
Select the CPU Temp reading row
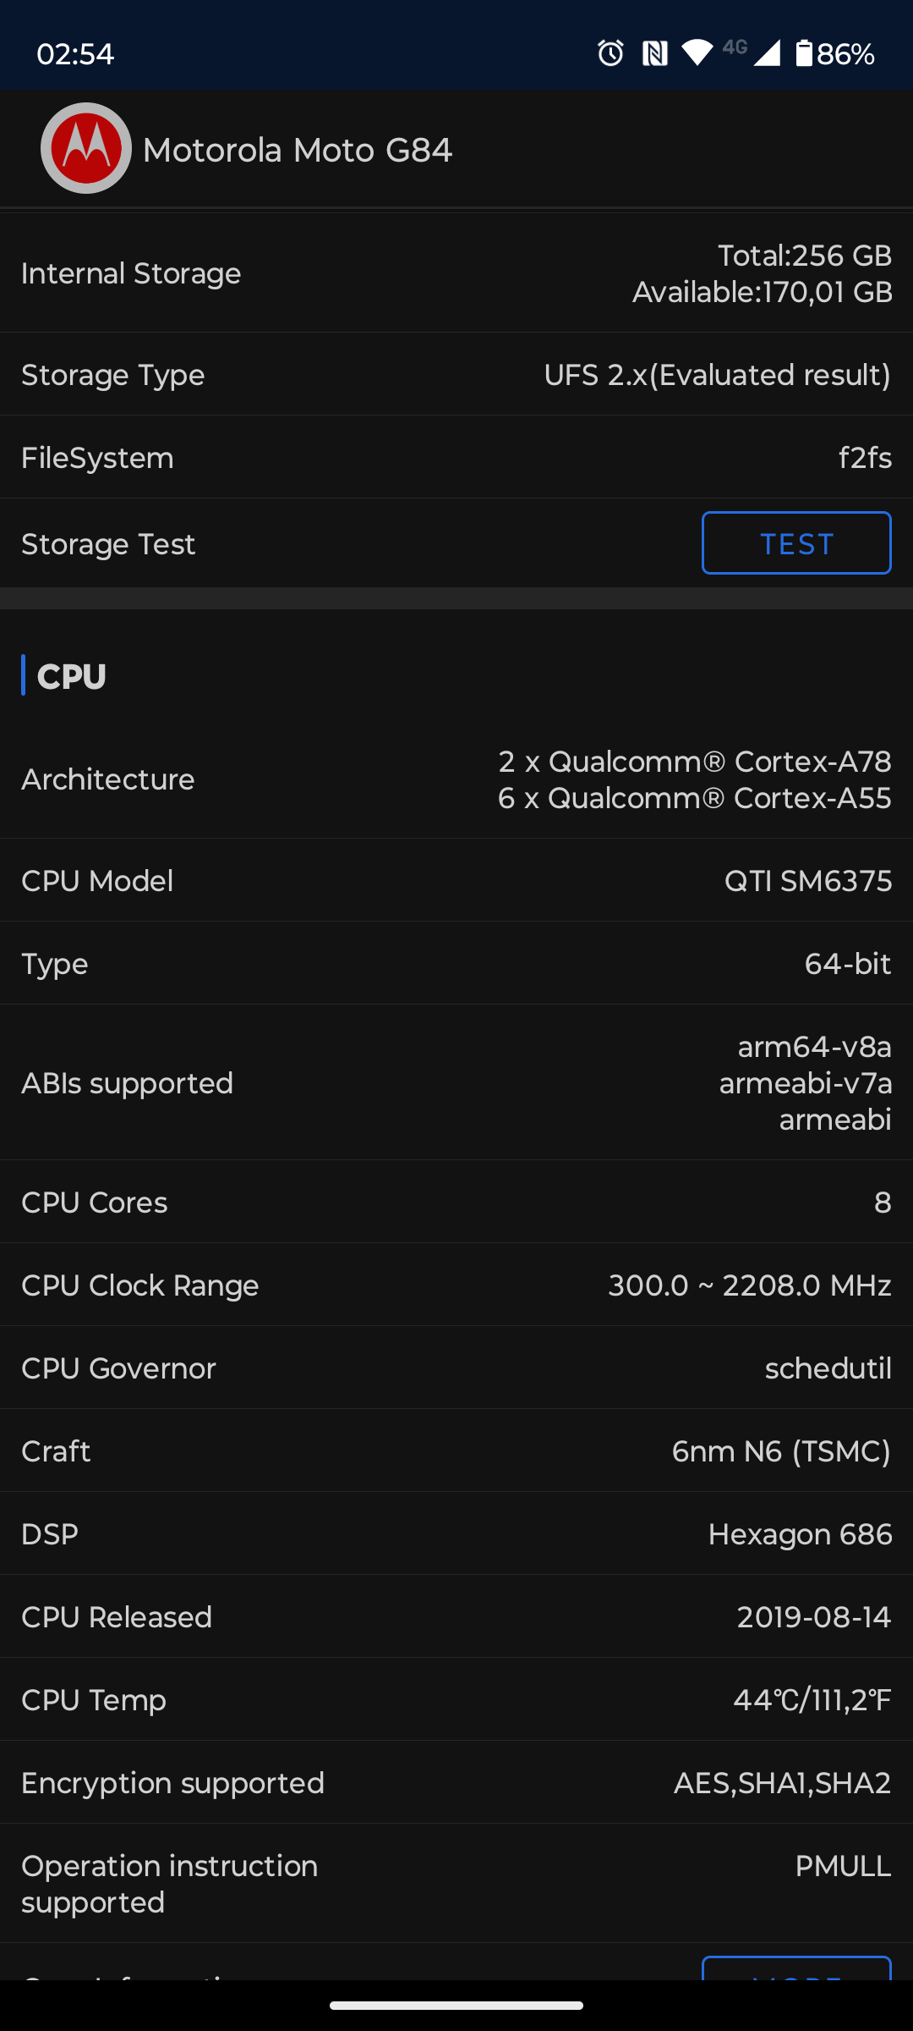tap(456, 1700)
